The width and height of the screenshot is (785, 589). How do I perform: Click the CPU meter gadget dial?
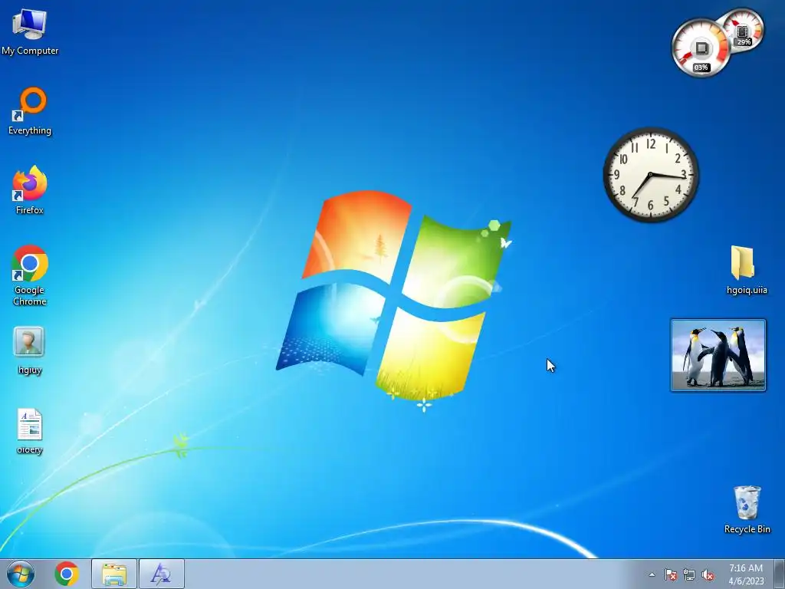click(701, 48)
